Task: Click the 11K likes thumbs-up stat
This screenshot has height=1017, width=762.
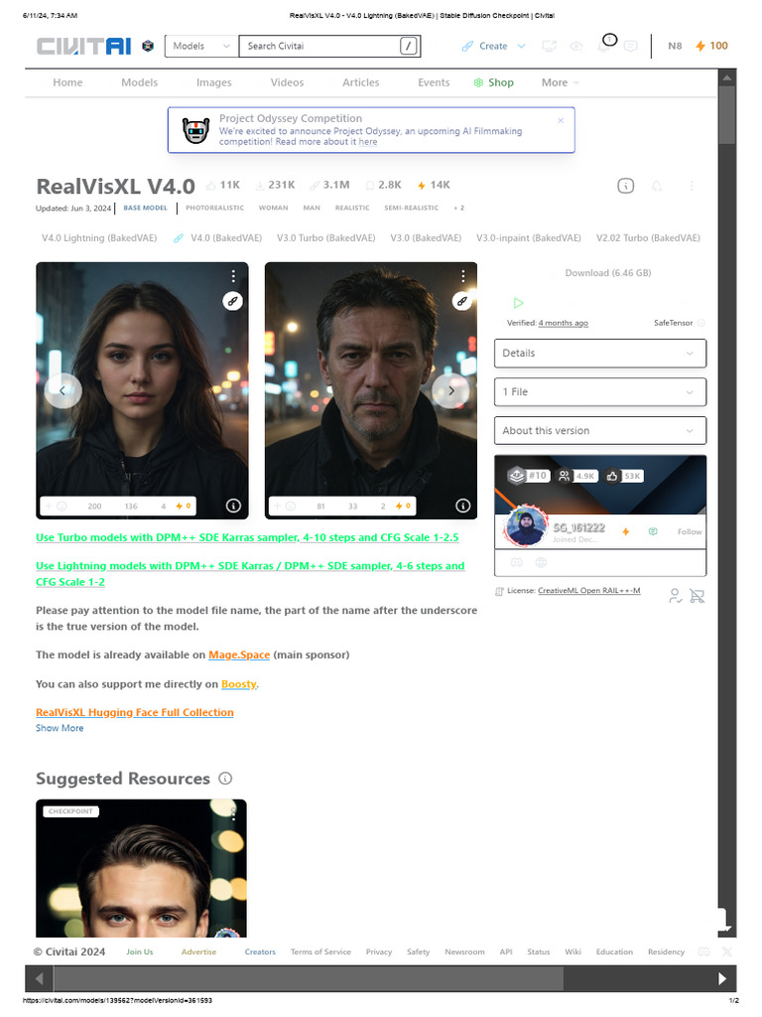Action: coord(223,186)
